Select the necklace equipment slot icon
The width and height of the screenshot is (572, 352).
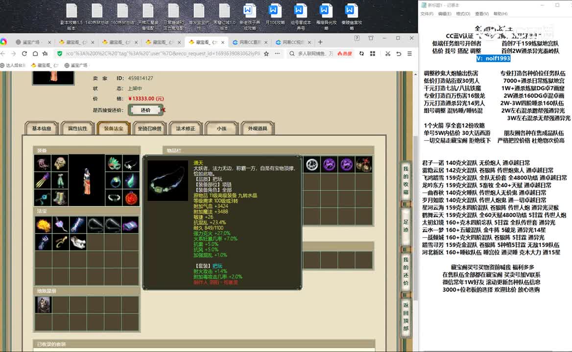pos(131,163)
